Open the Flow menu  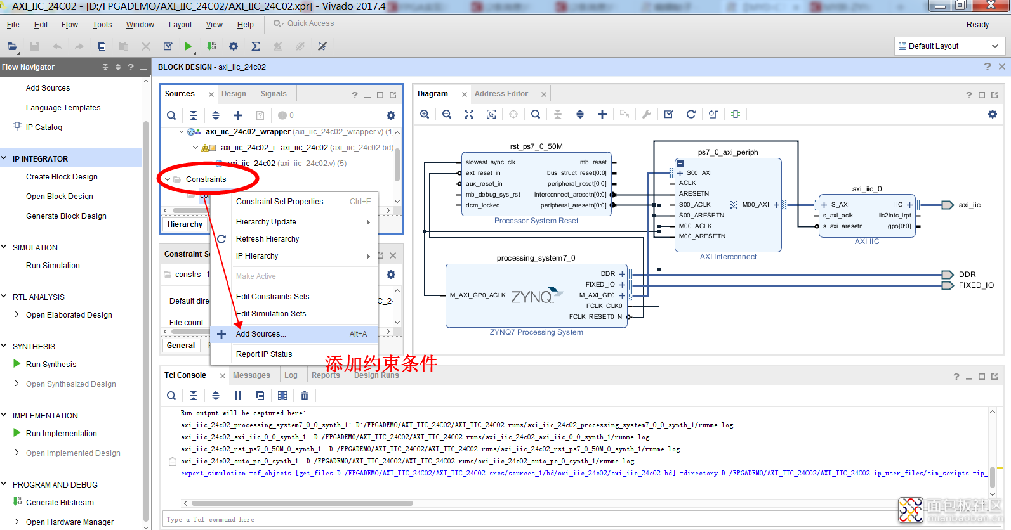click(70, 25)
